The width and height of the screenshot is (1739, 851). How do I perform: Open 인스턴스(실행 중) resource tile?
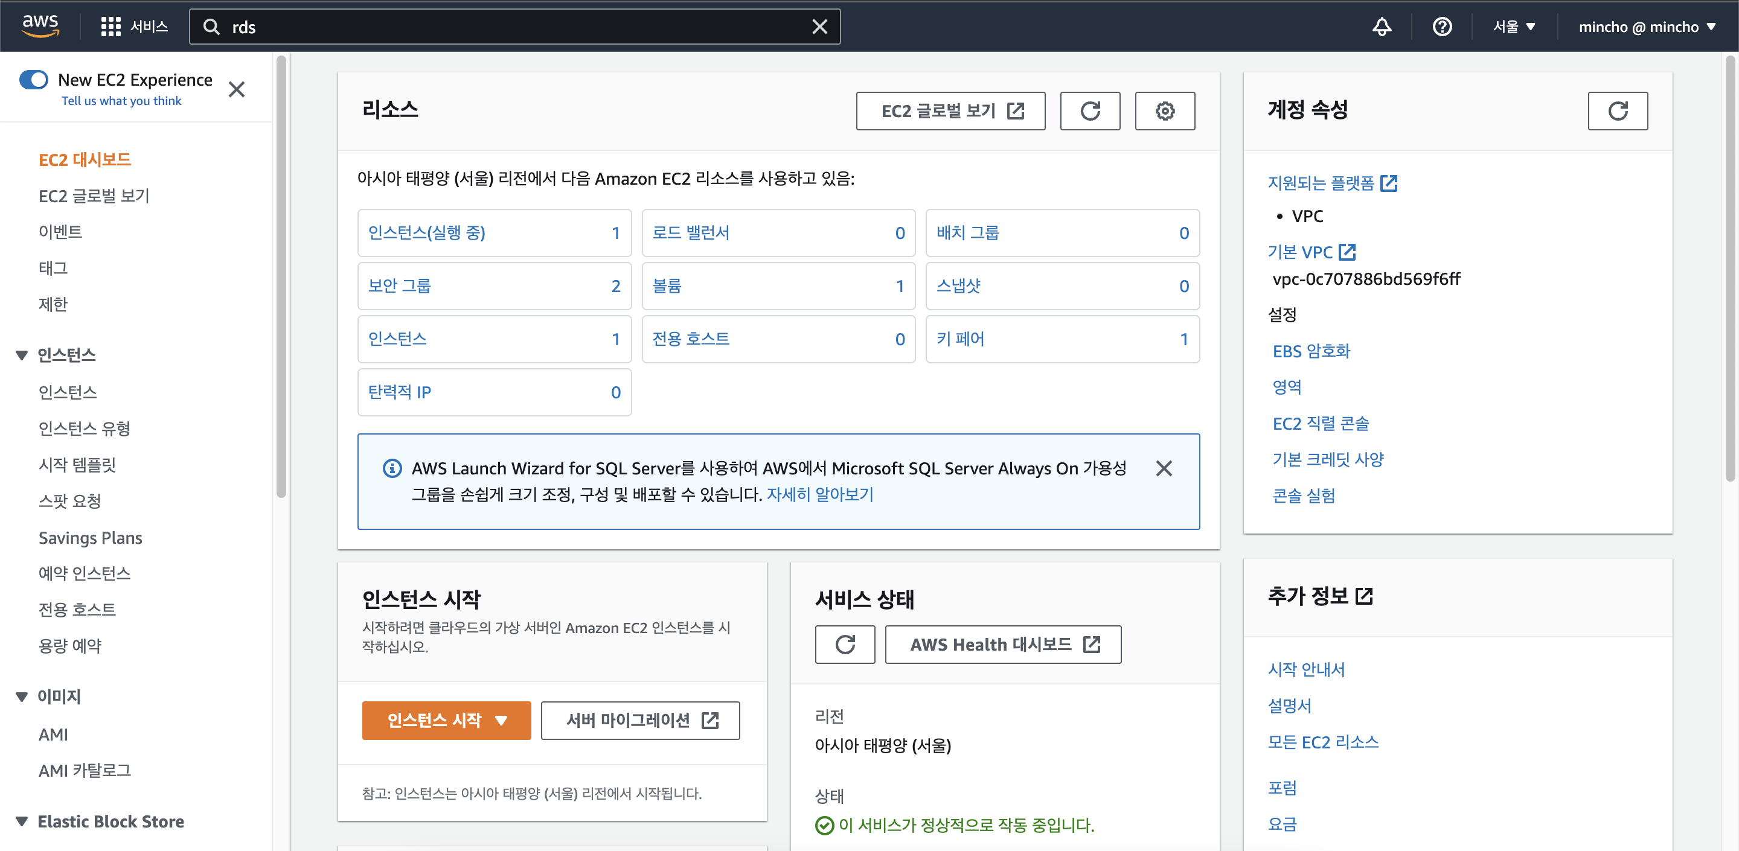[494, 233]
